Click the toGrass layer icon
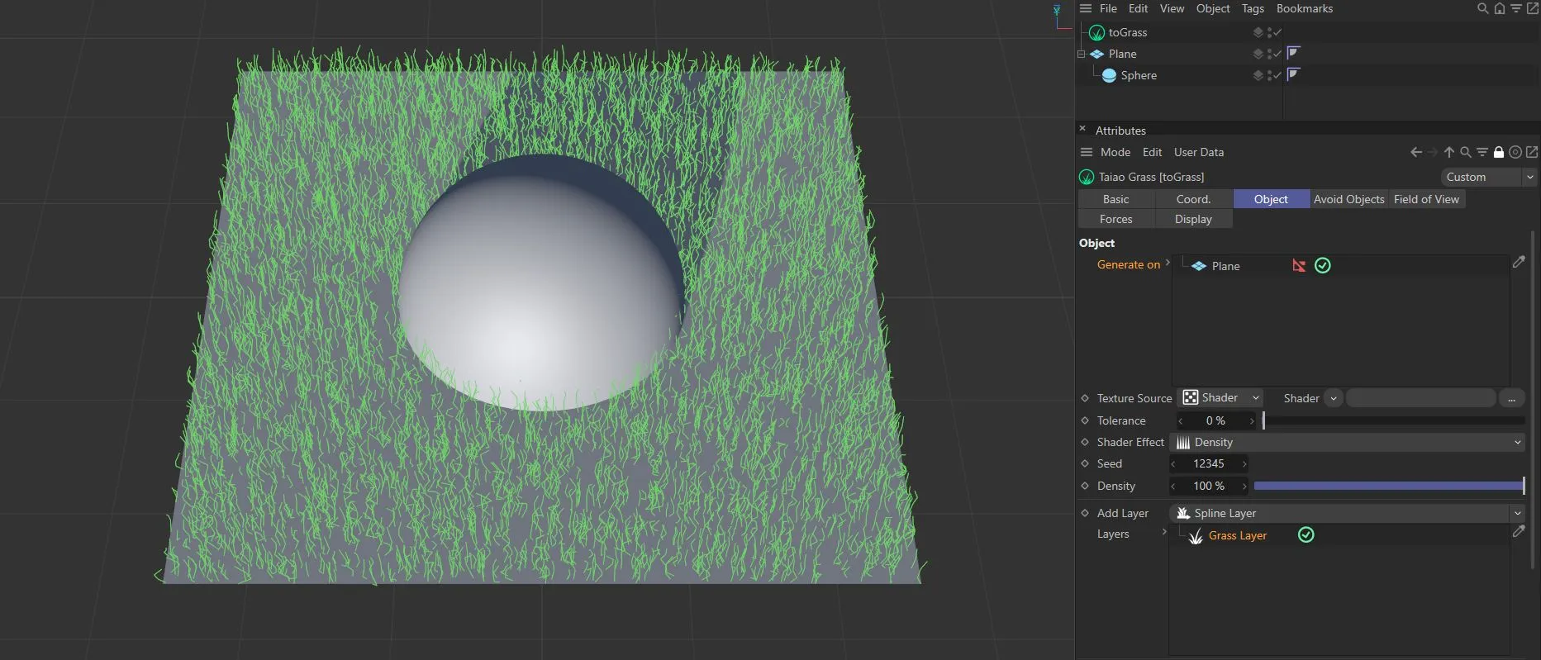This screenshot has width=1541, height=660. coord(1258,32)
